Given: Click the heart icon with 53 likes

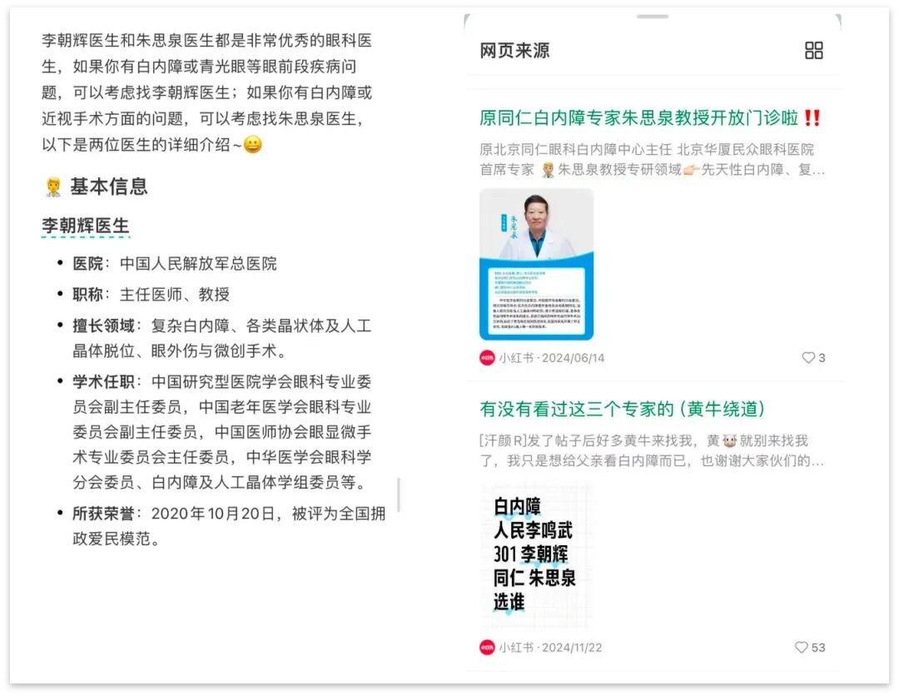Looking at the screenshot, I should [x=801, y=647].
